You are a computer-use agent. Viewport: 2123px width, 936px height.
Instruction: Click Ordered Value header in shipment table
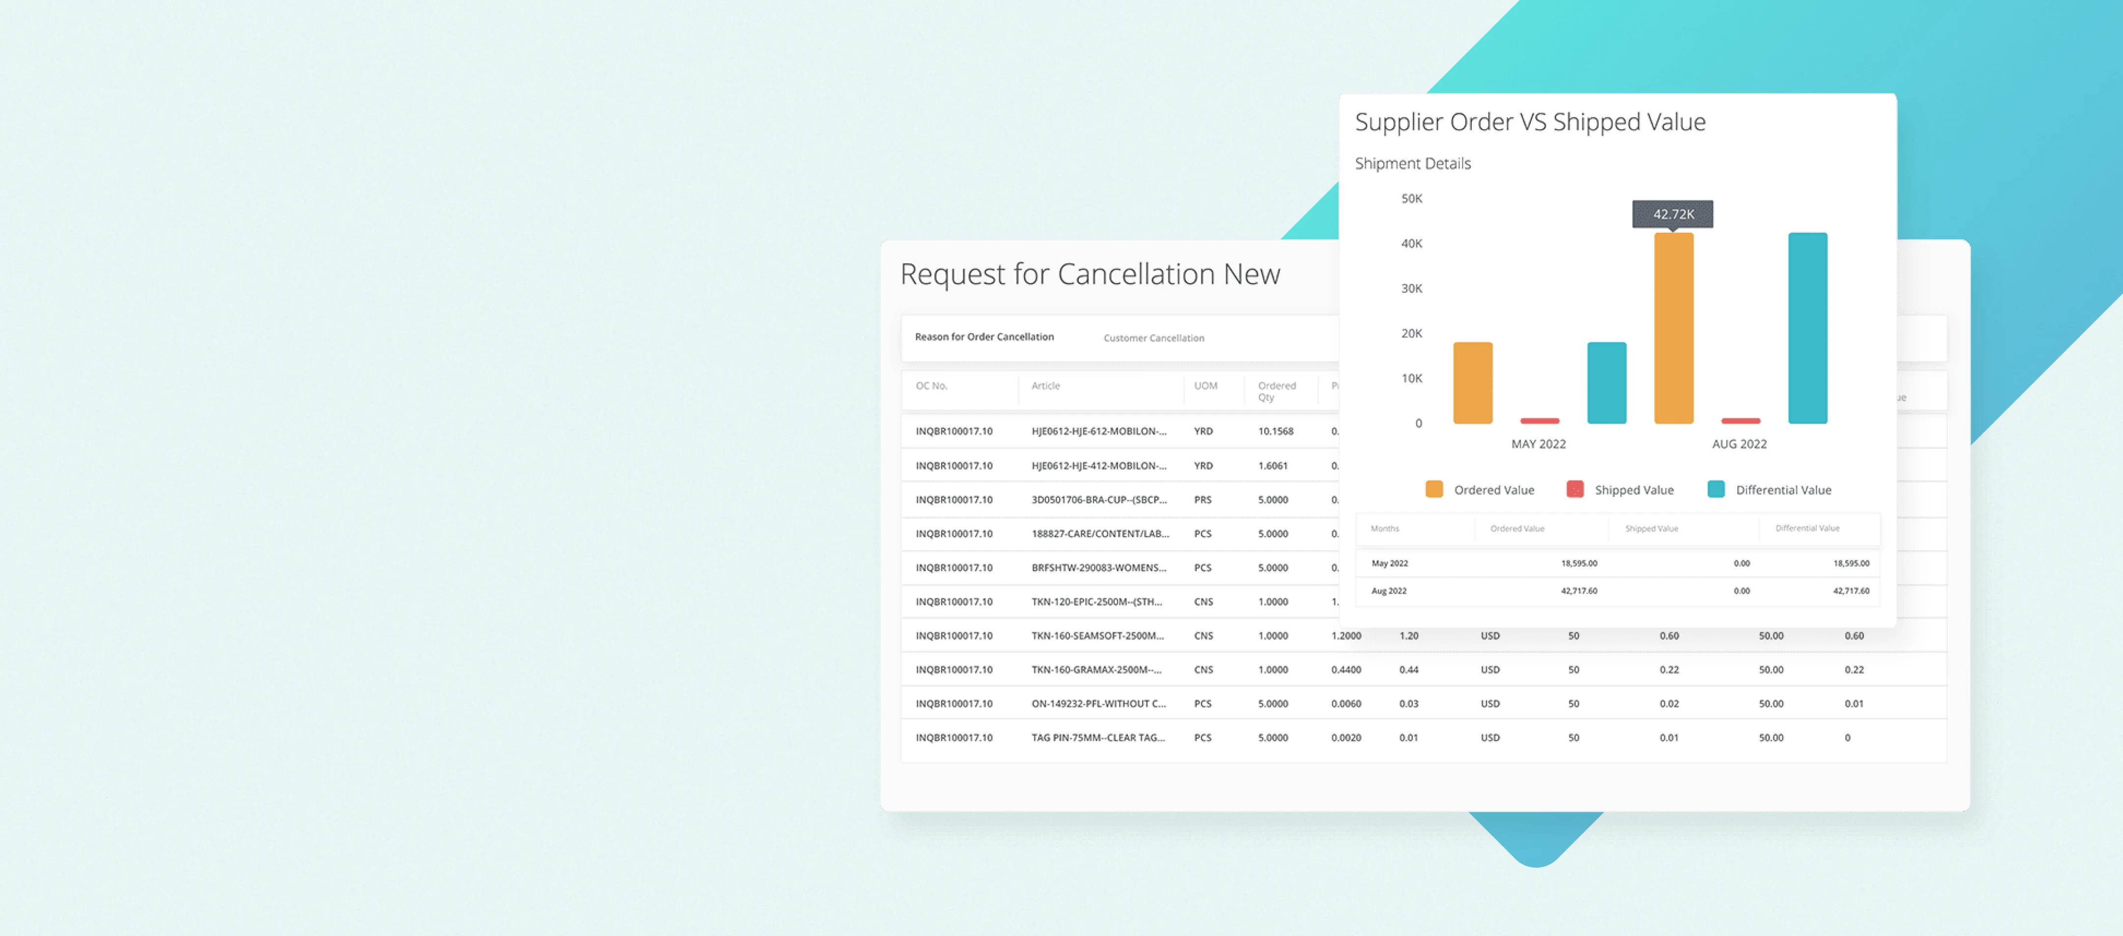[x=1517, y=528]
